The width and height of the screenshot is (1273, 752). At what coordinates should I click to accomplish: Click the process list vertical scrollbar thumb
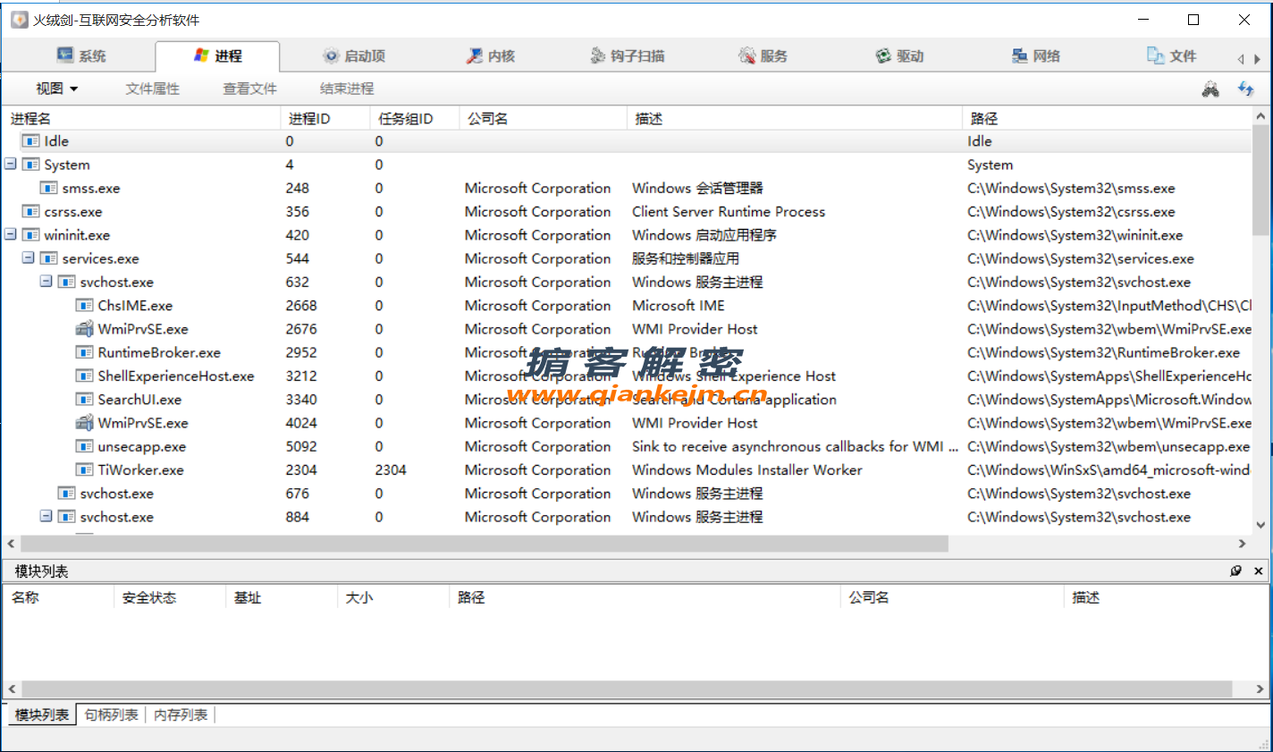[1260, 179]
